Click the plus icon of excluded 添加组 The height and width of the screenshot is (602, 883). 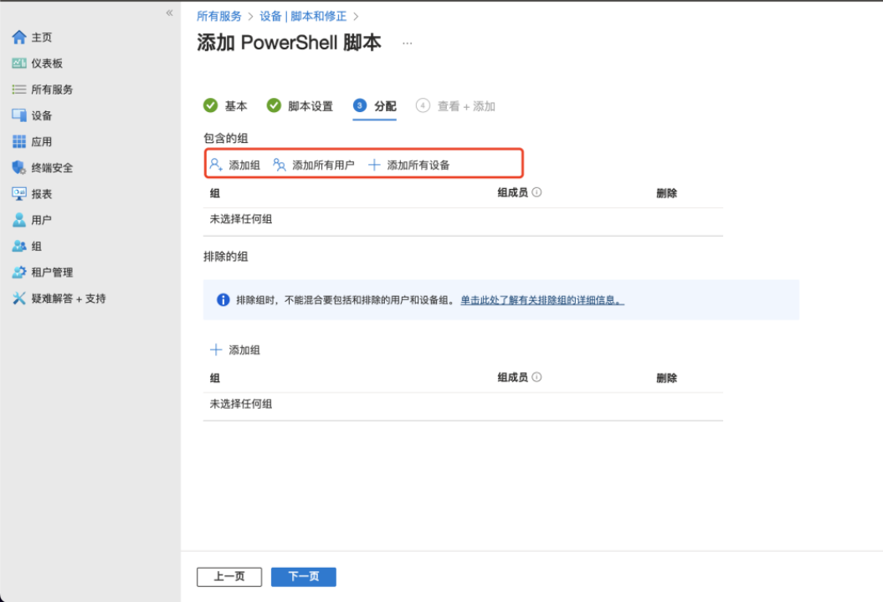216,350
